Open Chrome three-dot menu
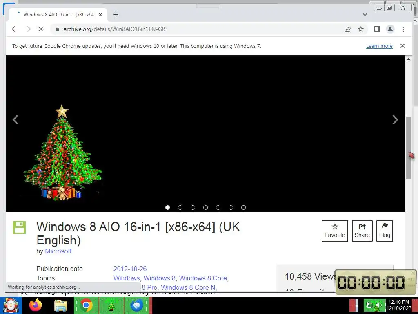The height and width of the screenshot is (314, 418). click(403, 29)
